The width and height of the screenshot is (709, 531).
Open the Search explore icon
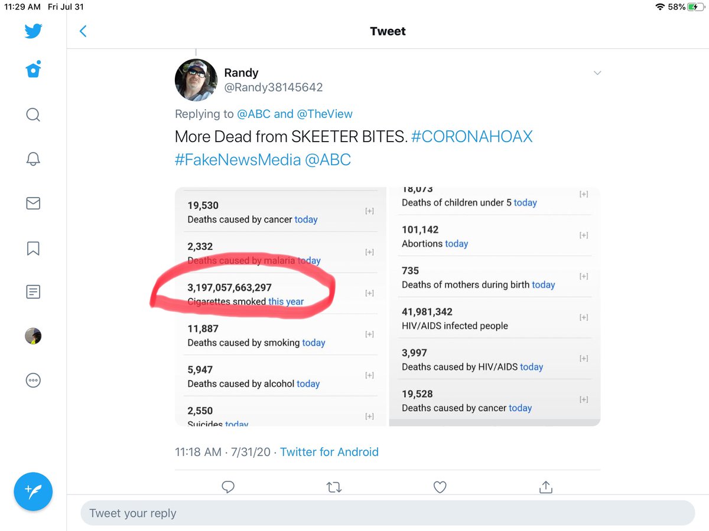click(33, 114)
